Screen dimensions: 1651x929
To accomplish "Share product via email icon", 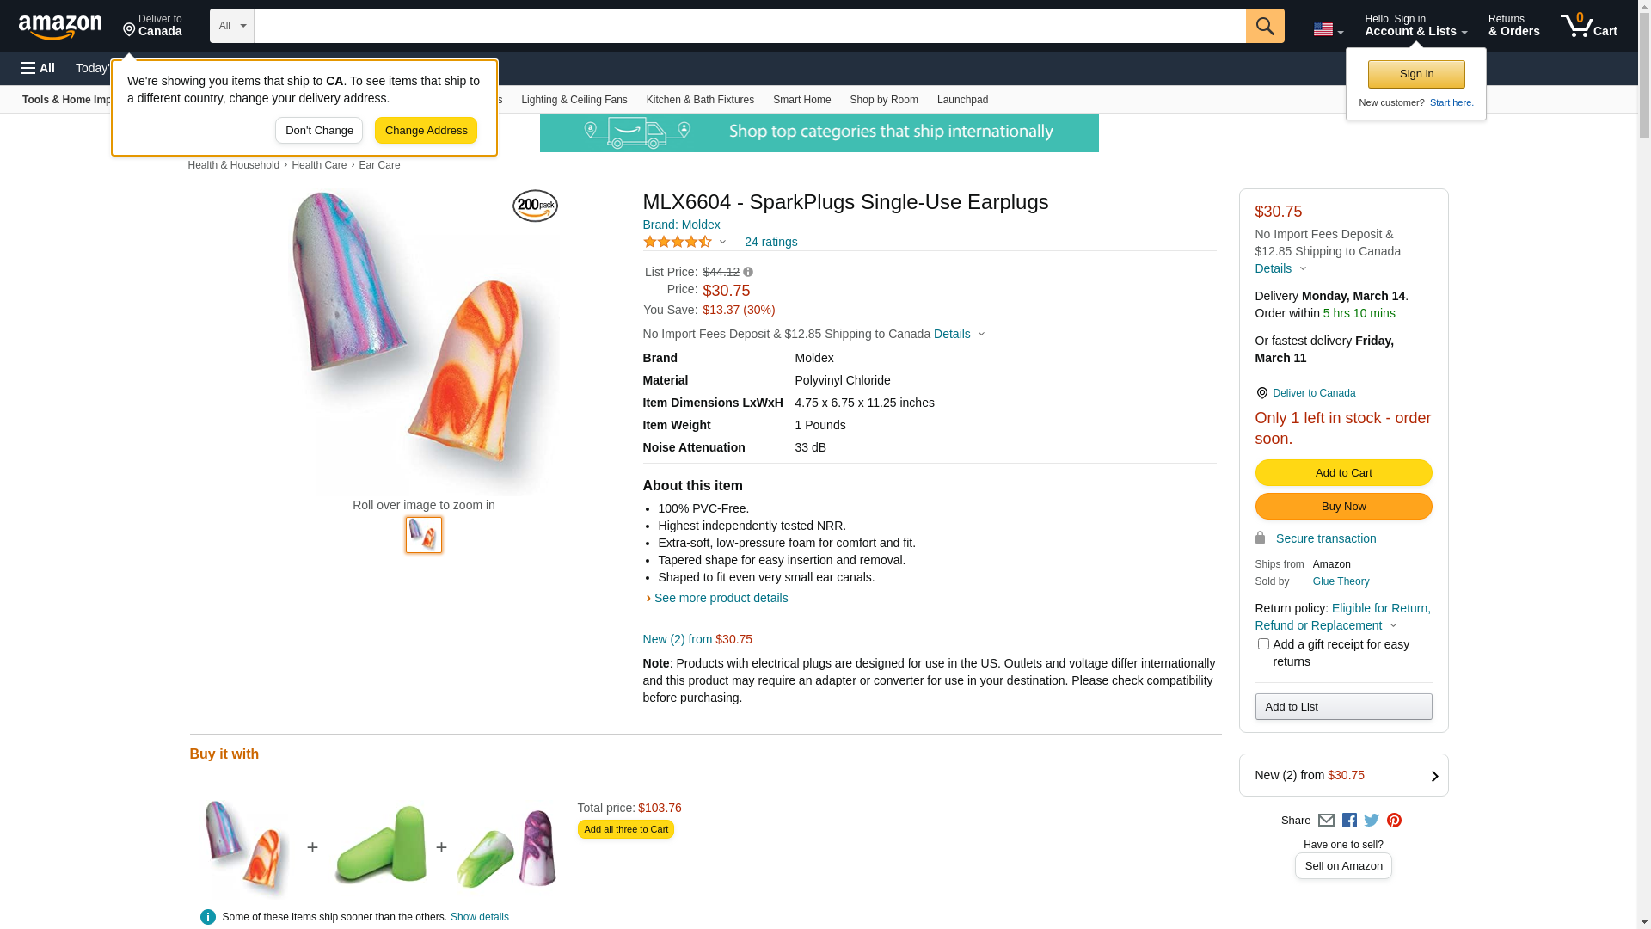I will tap(1326, 821).
